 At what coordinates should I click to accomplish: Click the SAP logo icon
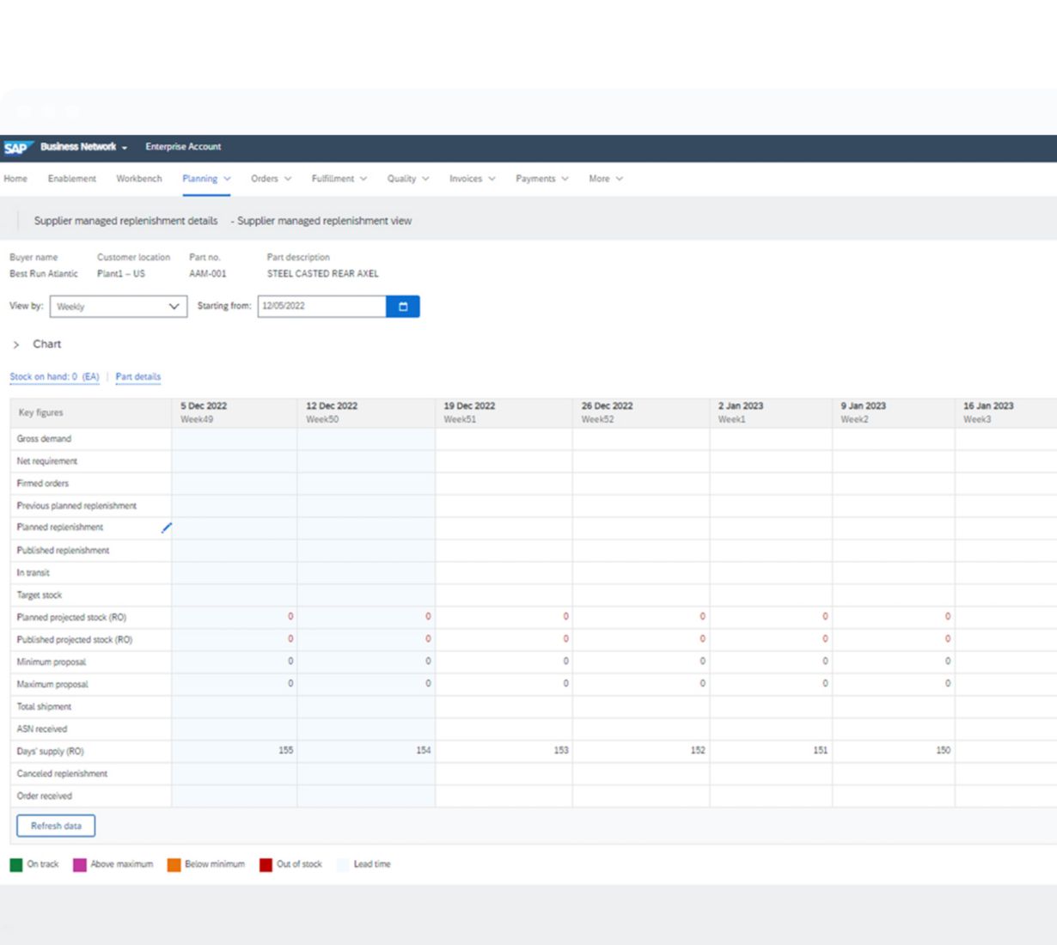pyautogui.click(x=17, y=148)
